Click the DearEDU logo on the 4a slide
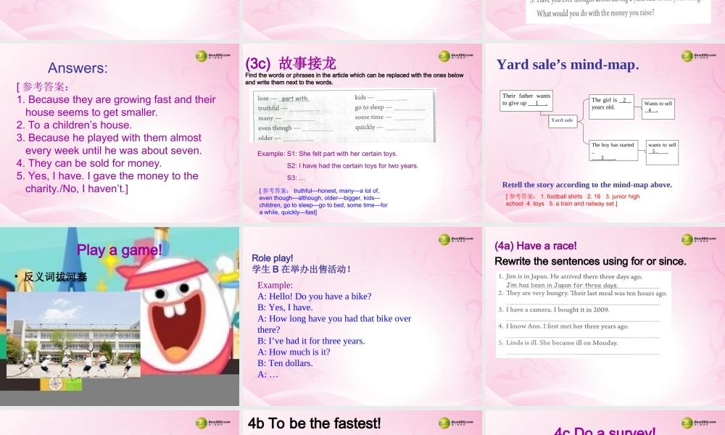725x435 pixels. click(x=687, y=238)
